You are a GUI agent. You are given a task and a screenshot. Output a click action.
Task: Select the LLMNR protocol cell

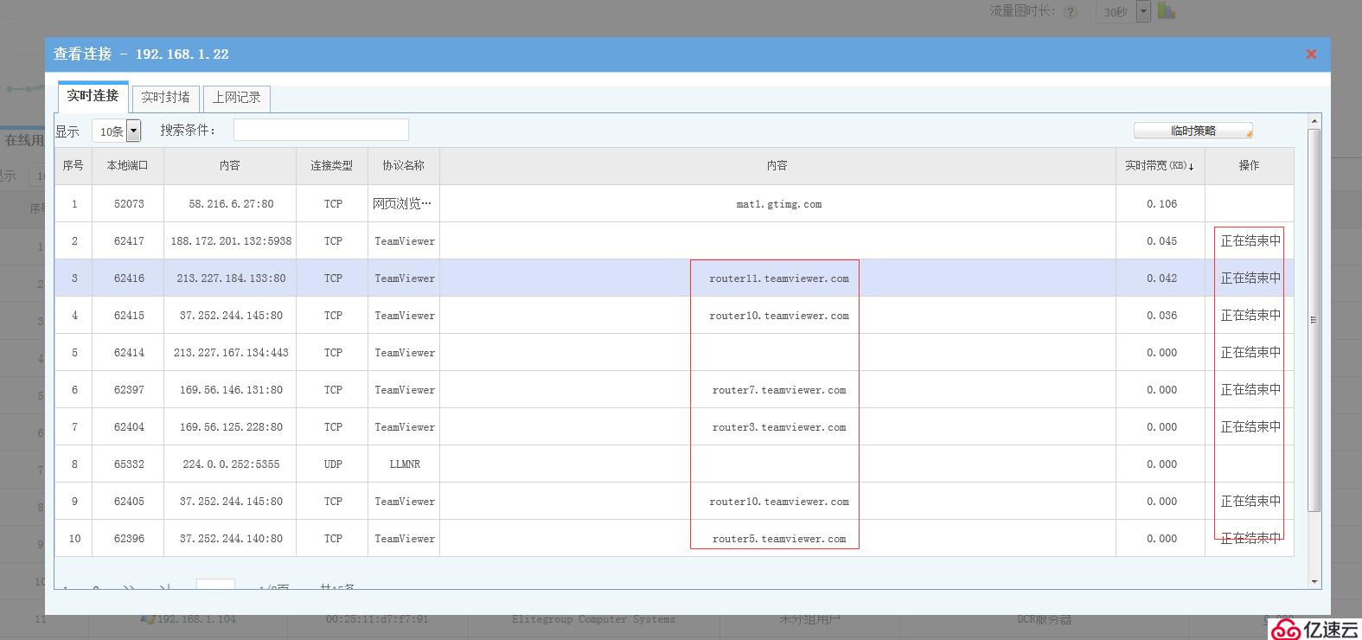405,464
